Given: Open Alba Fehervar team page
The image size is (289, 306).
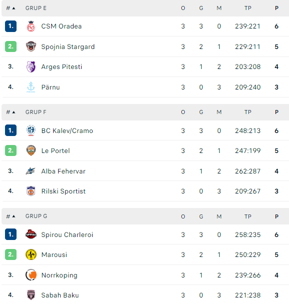Looking at the screenshot, I should coord(63,171).
